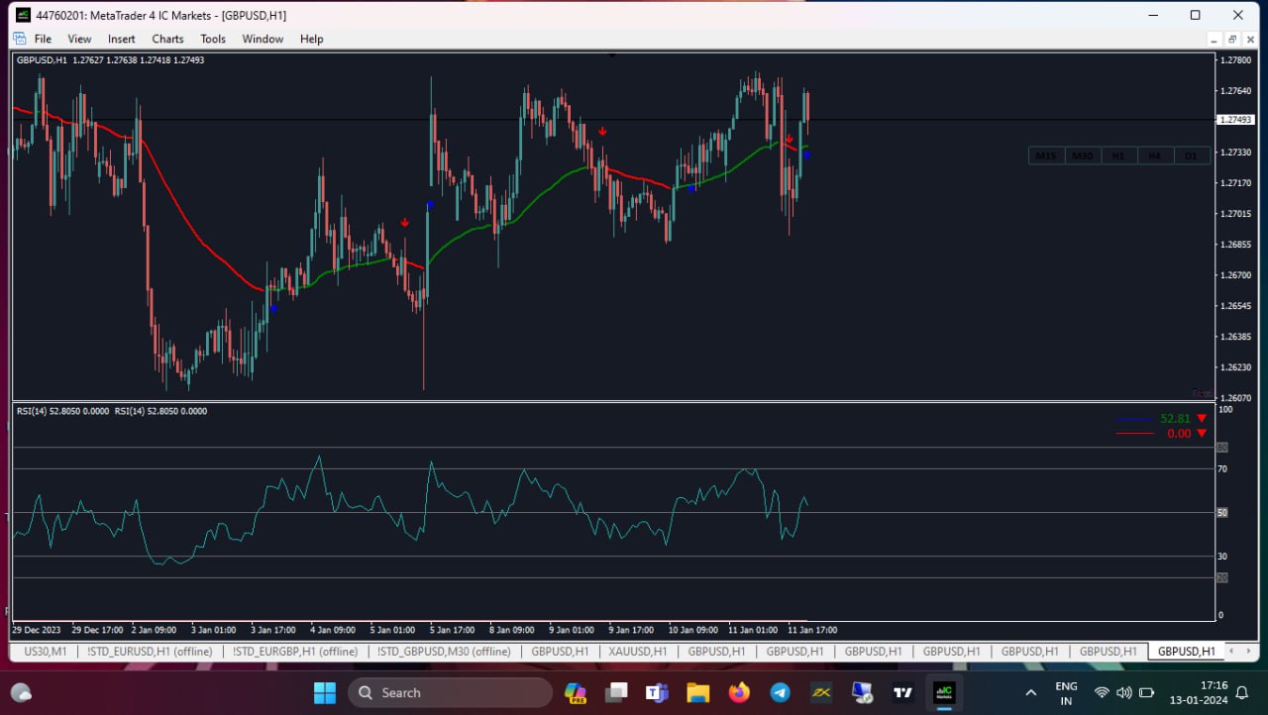Open the D1 daily timeframe

click(x=1191, y=155)
